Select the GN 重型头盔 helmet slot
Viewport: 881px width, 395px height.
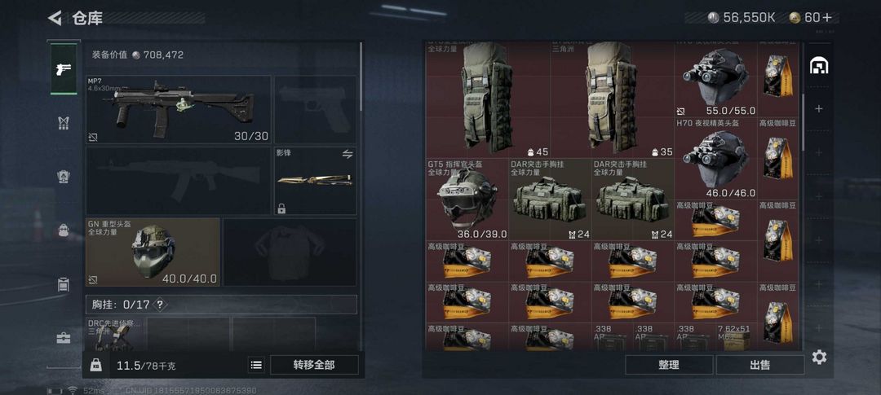point(153,252)
